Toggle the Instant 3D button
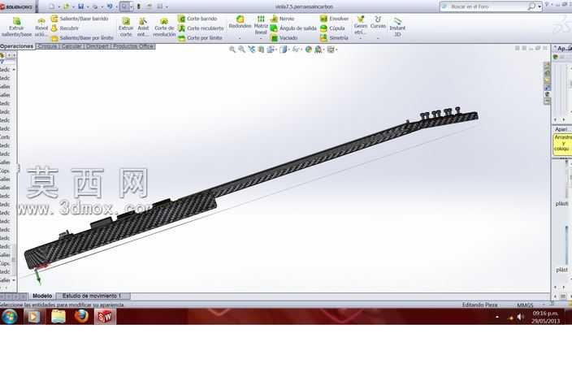Image resolution: width=572 pixels, height=381 pixels. [x=397, y=27]
